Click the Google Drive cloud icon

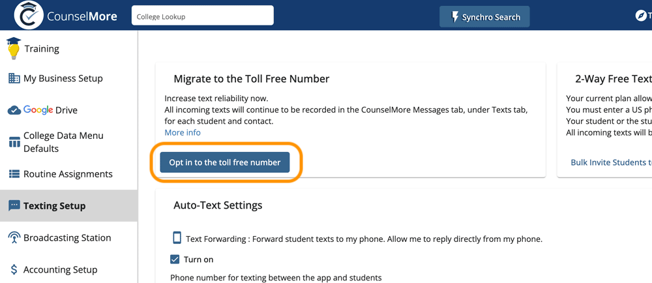(x=14, y=110)
